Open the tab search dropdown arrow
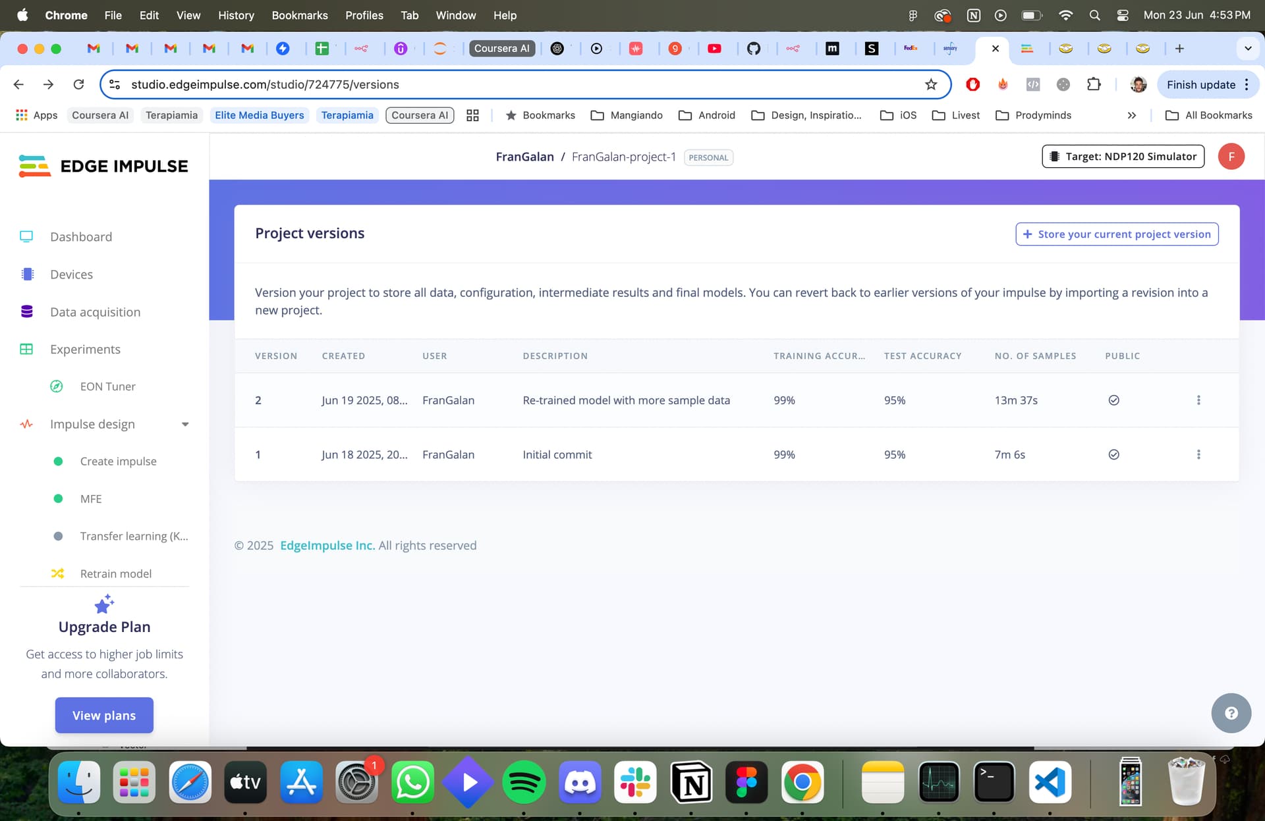The image size is (1265, 821). click(x=1247, y=48)
